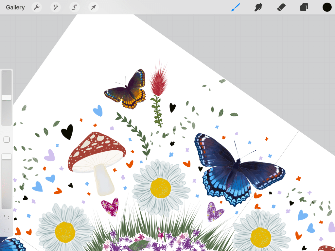Open the Actions wrench menu
The width and height of the screenshot is (335, 251).
click(37, 7)
